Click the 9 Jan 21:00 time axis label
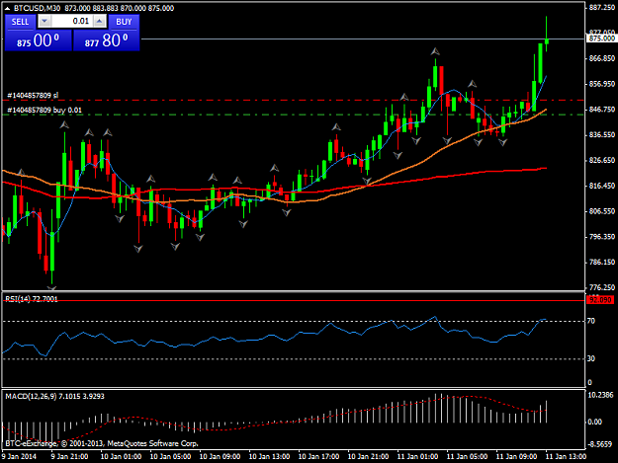 point(69,456)
